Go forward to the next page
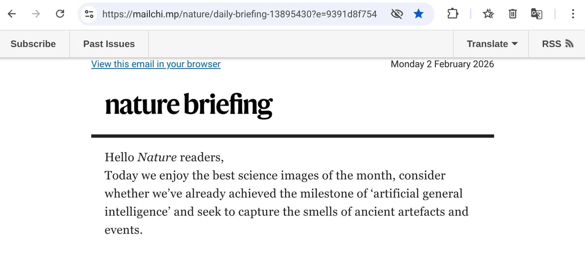Image resolution: width=585 pixels, height=254 pixels. (x=36, y=14)
